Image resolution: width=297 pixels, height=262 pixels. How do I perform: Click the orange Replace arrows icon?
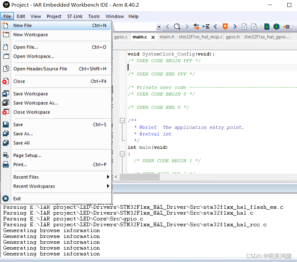196,27
